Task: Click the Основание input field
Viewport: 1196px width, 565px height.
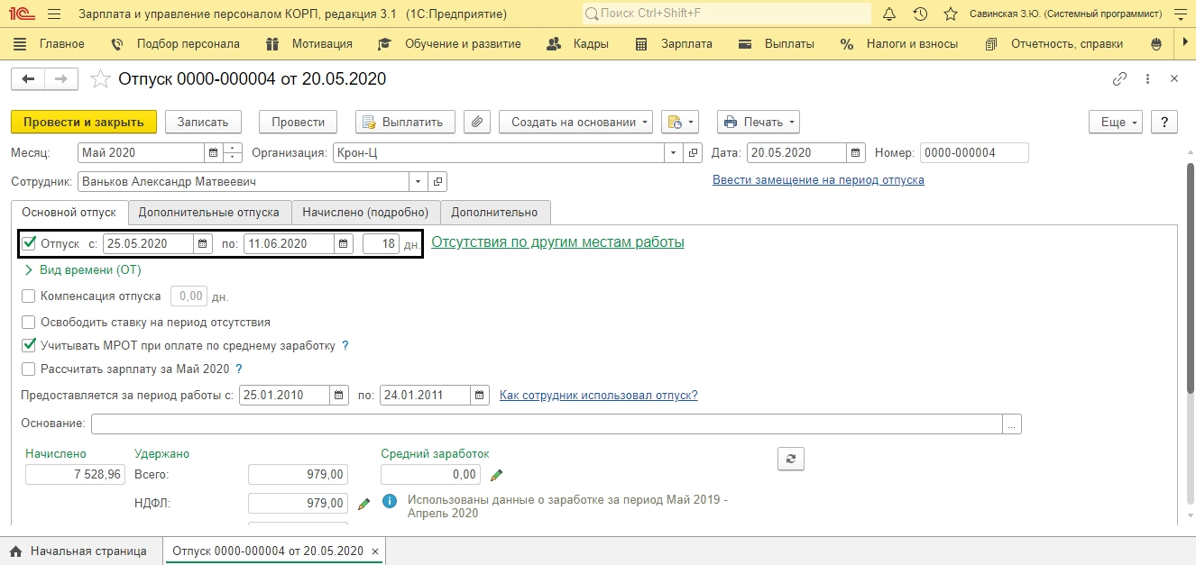Action: 547,424
